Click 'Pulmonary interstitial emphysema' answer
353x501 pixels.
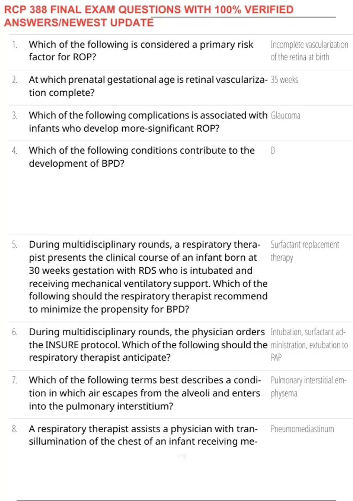(309, 387)
